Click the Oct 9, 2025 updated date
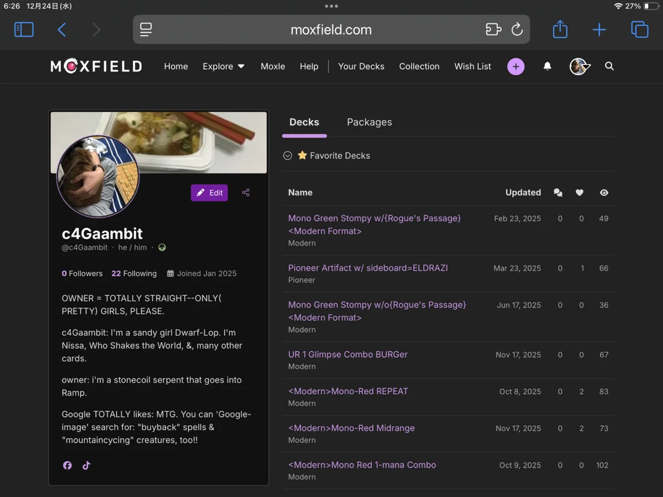 click(520, 465)
